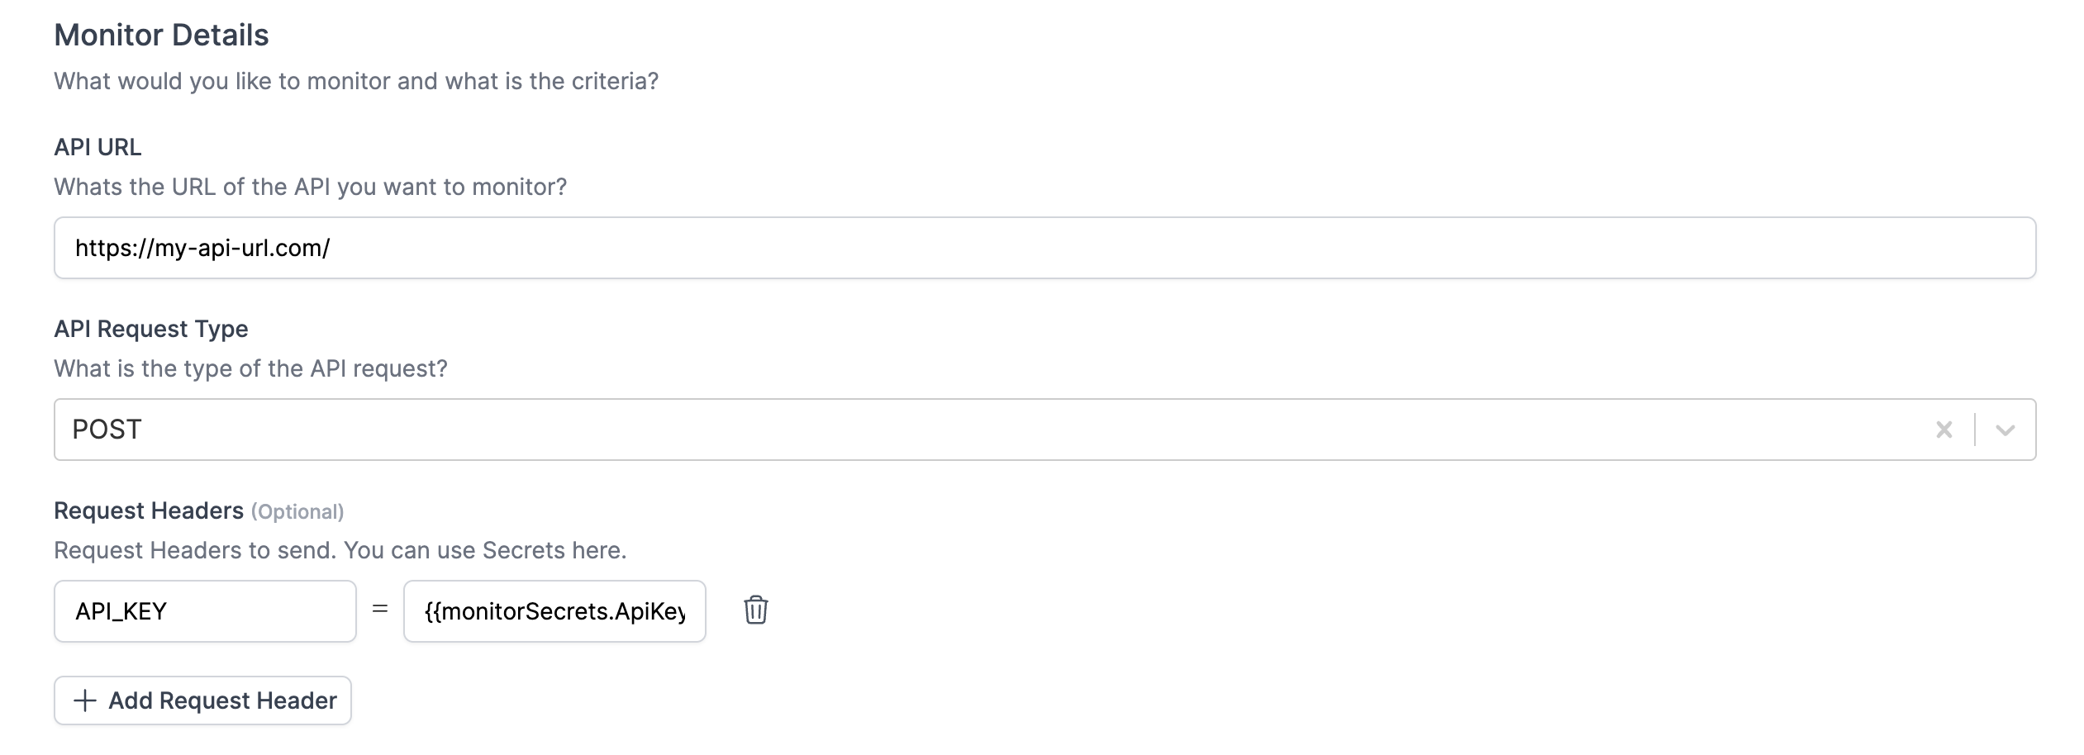Click the equals sign between header fields
The height and width of the screenshot is (755, 2084).
378,611
